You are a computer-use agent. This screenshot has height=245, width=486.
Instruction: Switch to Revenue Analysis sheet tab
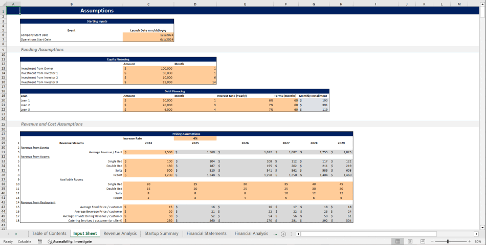(x=120, y=234)
